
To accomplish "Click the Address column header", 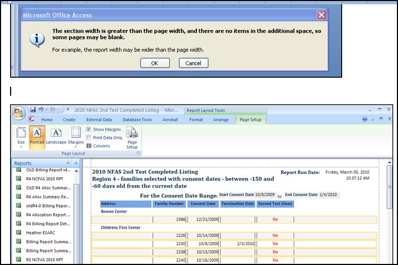I will tap(126, 204).
